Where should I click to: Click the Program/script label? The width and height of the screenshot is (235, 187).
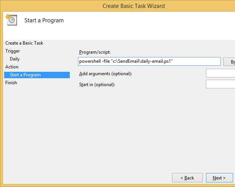point(95,52)
